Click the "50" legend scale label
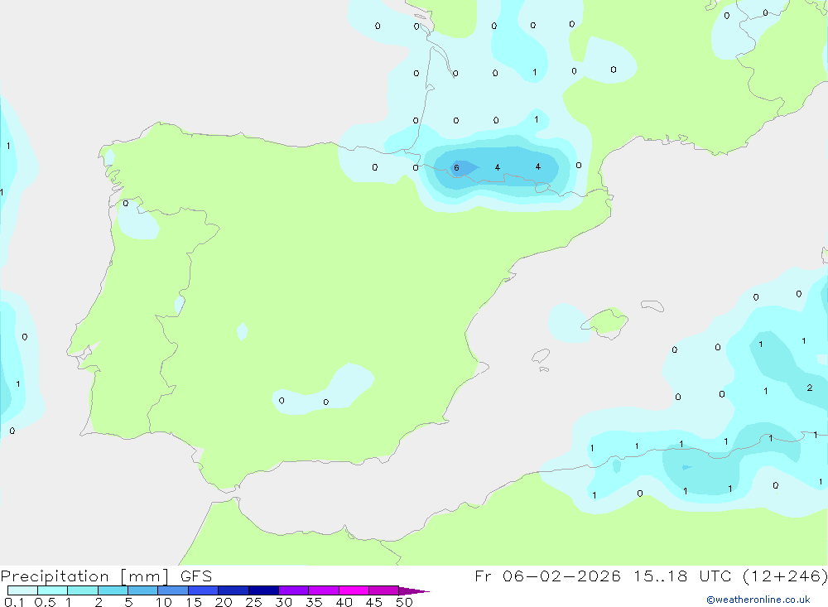Screen dimensions: 828x607 pos(404,602)
